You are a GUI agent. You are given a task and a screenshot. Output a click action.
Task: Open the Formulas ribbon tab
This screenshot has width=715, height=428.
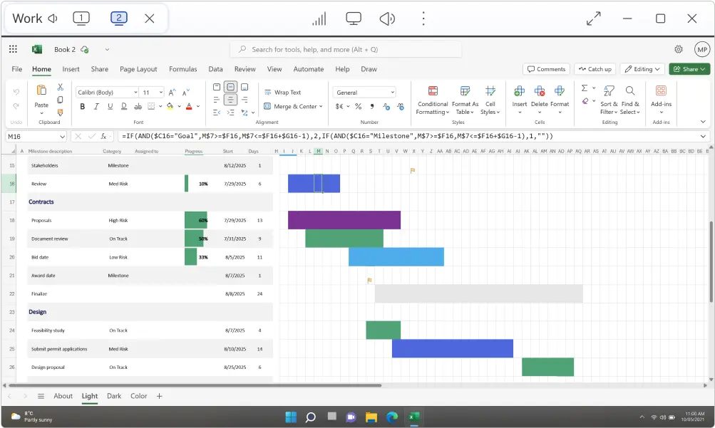coord(182,69)
